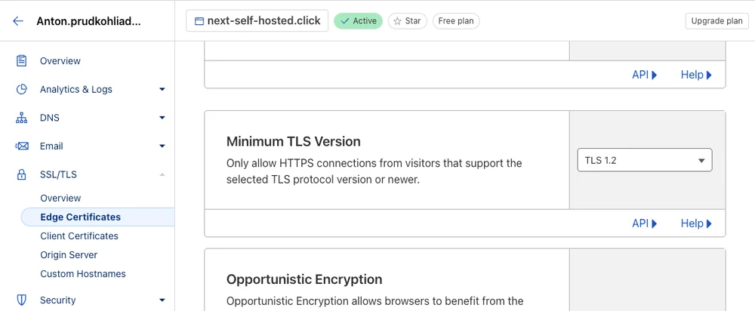Expand the DNS section arrow
This screenshot has height=311, width=755.
[162, 118]
